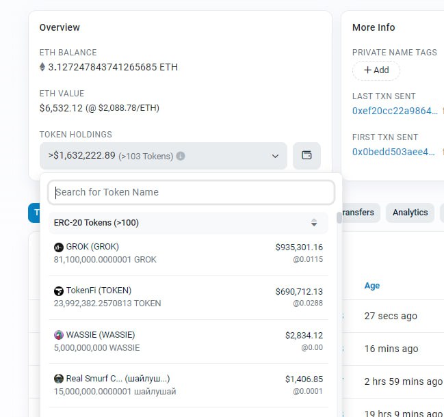Select the TokenFi (TOKEN) token name
444x417 pixels.
(99, 291)
